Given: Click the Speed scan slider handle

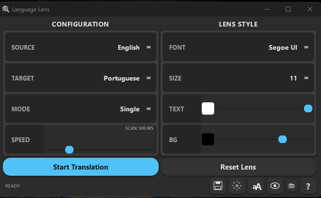Looking at the screenshot, I should click(69, 150).
